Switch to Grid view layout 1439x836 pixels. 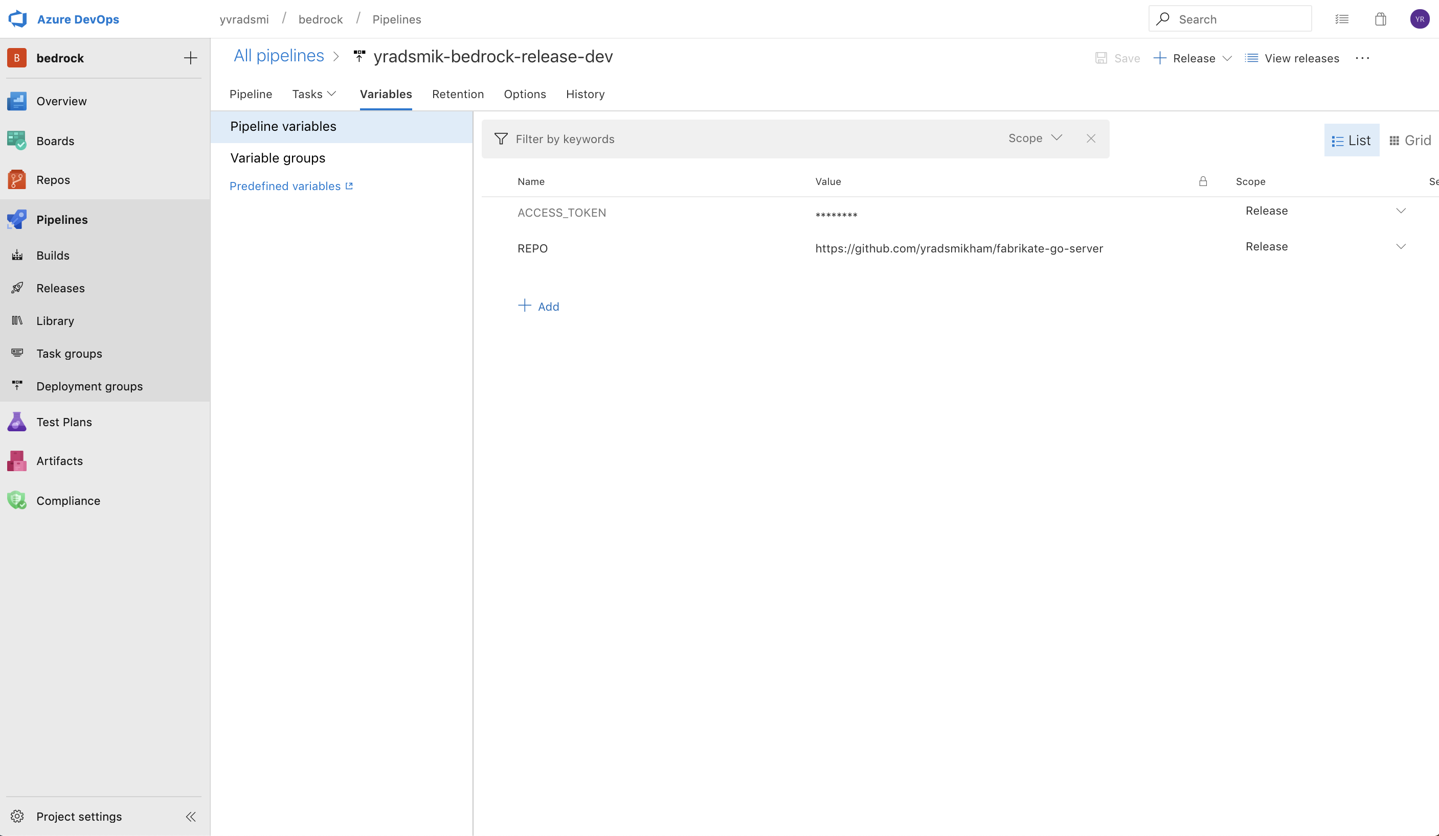(1409, 141)
